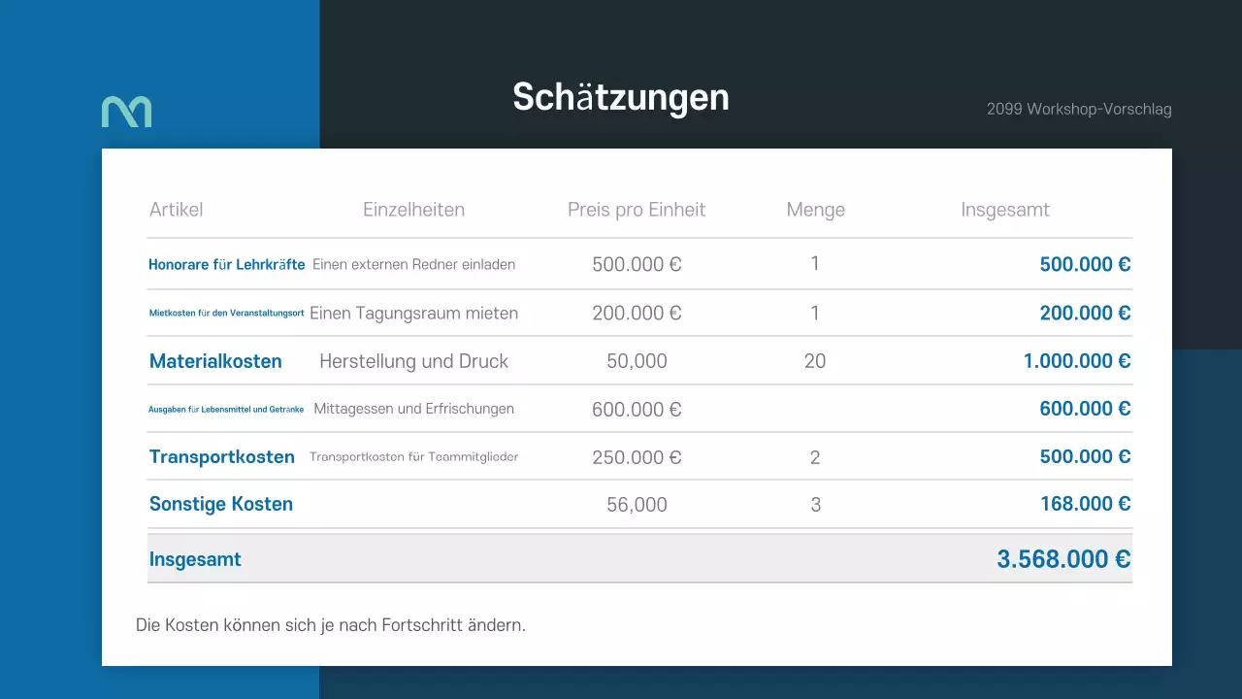Click the Menge column header
This screenshot has height=699, width=1242.
815,210
